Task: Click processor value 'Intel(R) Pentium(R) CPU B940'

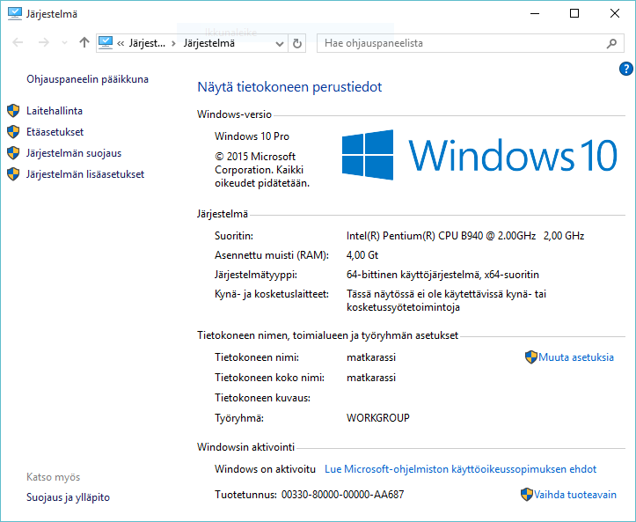Action: click(415, 236)
